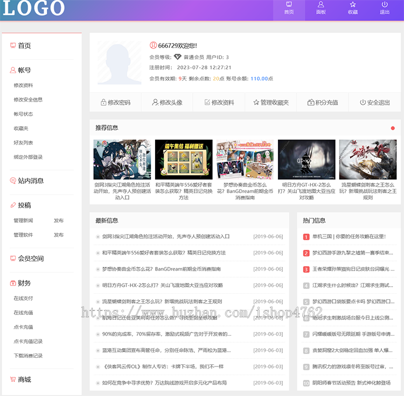404x396 pixels.
Task: Click the 在线充值 sidebar link
Action: click(23, 313)
